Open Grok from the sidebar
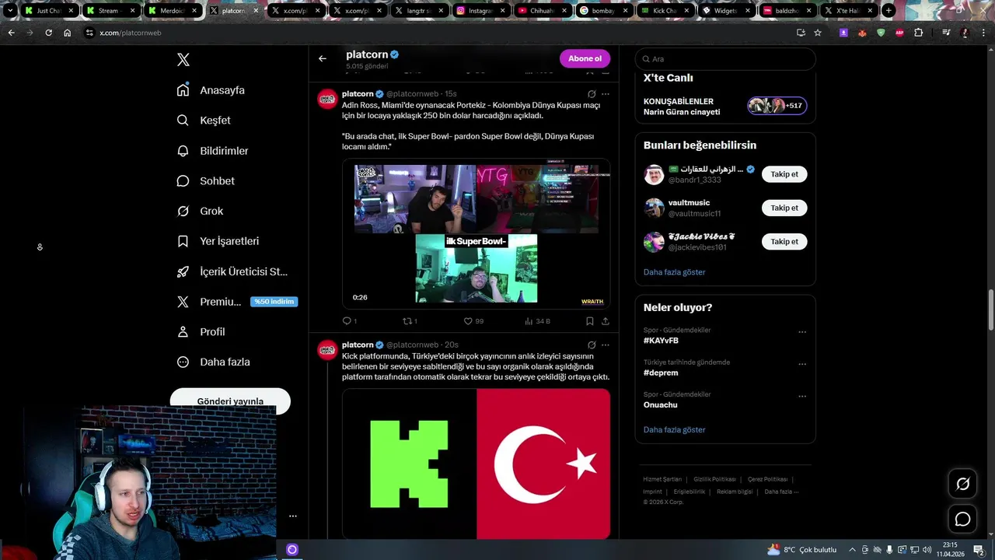This screenshot has width=995, height=560. point(200,211)
